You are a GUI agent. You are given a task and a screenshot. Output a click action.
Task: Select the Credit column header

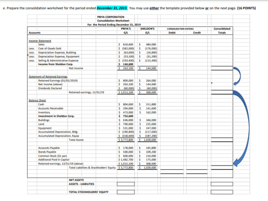[x=197, y=33]
